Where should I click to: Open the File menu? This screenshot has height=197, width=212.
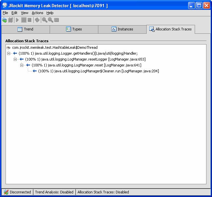[5, 13]
